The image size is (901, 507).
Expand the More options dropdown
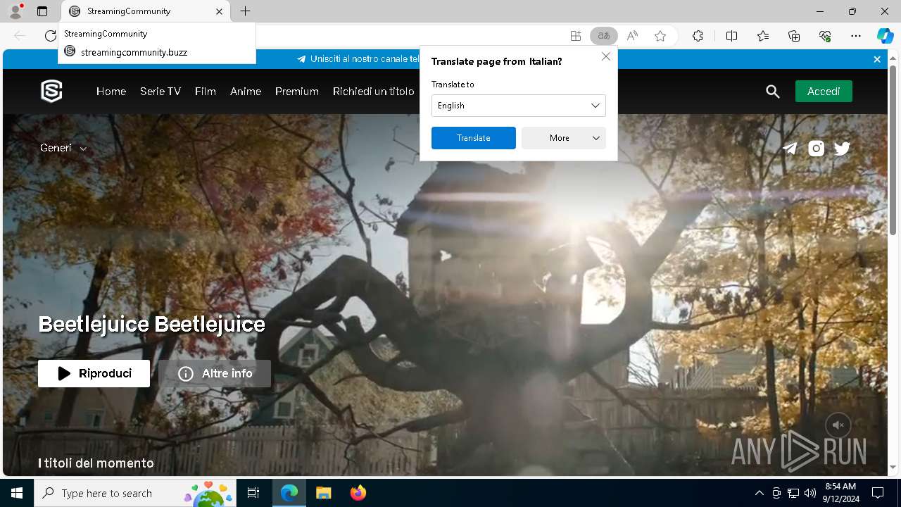tap(563, 138)
